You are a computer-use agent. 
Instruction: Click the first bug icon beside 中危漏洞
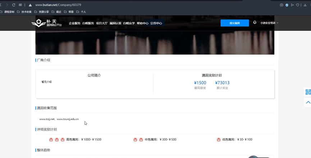point(135,140)
